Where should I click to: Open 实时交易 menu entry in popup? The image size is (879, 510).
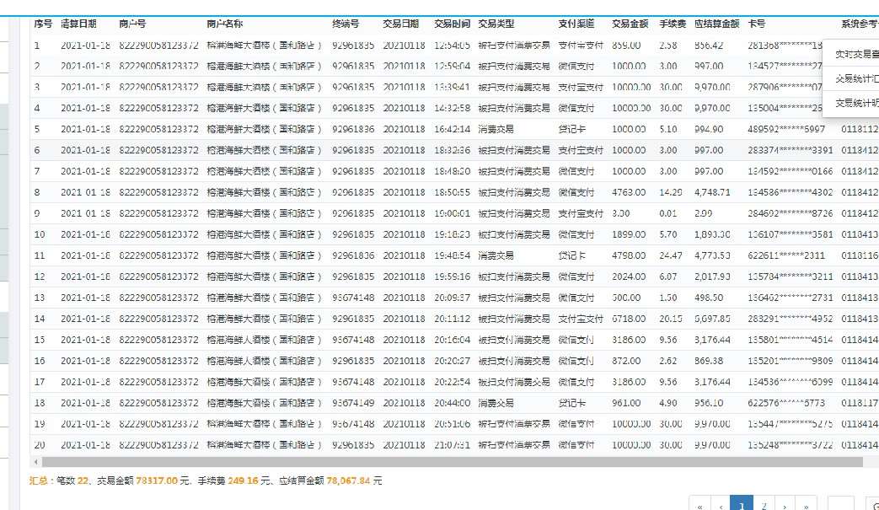coord(855,54)
